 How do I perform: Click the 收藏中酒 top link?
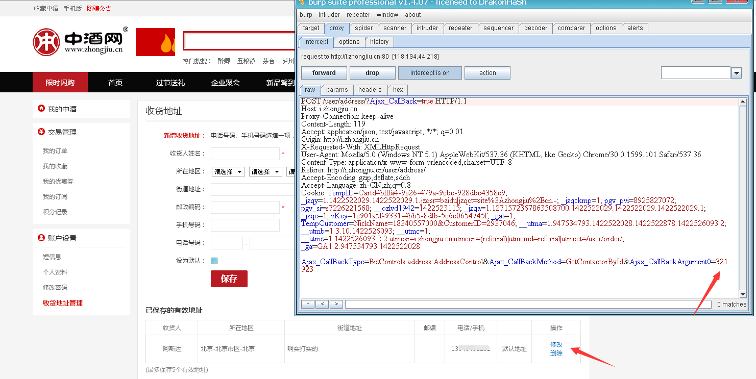click(46, 8)
